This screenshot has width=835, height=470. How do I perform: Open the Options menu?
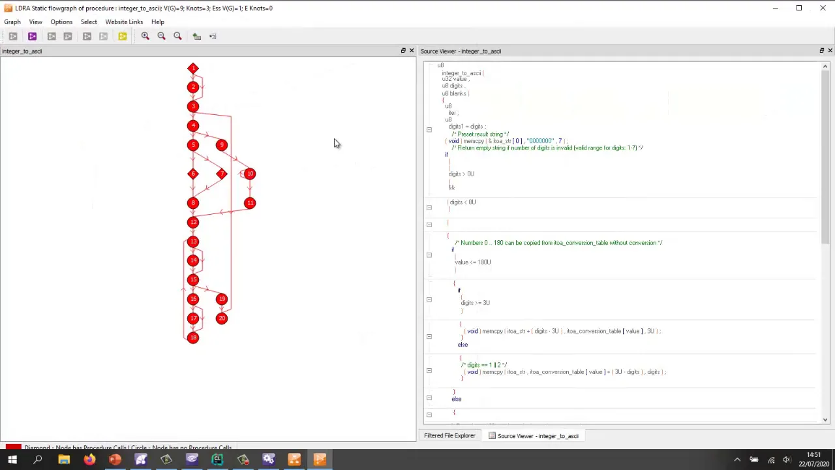pyautogui.click(x=61, y=22)
